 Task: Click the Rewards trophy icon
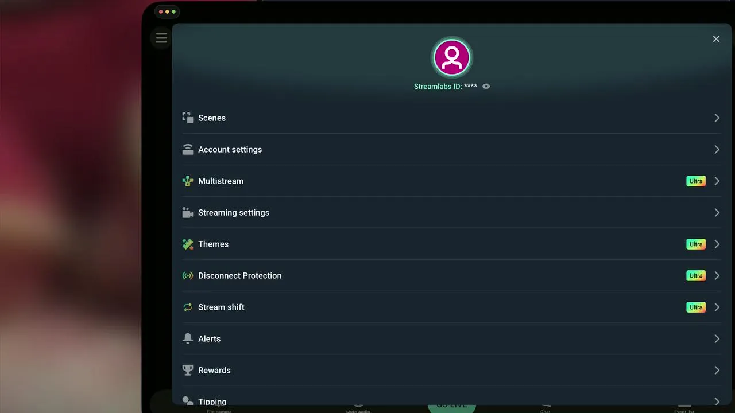[x=188, y=370]
